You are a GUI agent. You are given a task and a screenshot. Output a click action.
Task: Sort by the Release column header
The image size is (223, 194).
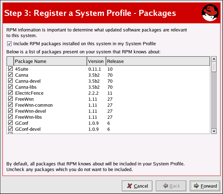158,61
